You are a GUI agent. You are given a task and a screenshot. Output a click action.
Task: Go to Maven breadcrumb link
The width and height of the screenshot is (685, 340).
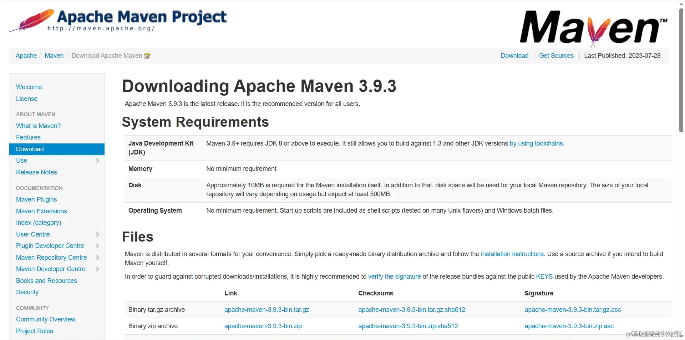[x=54, y=56]
